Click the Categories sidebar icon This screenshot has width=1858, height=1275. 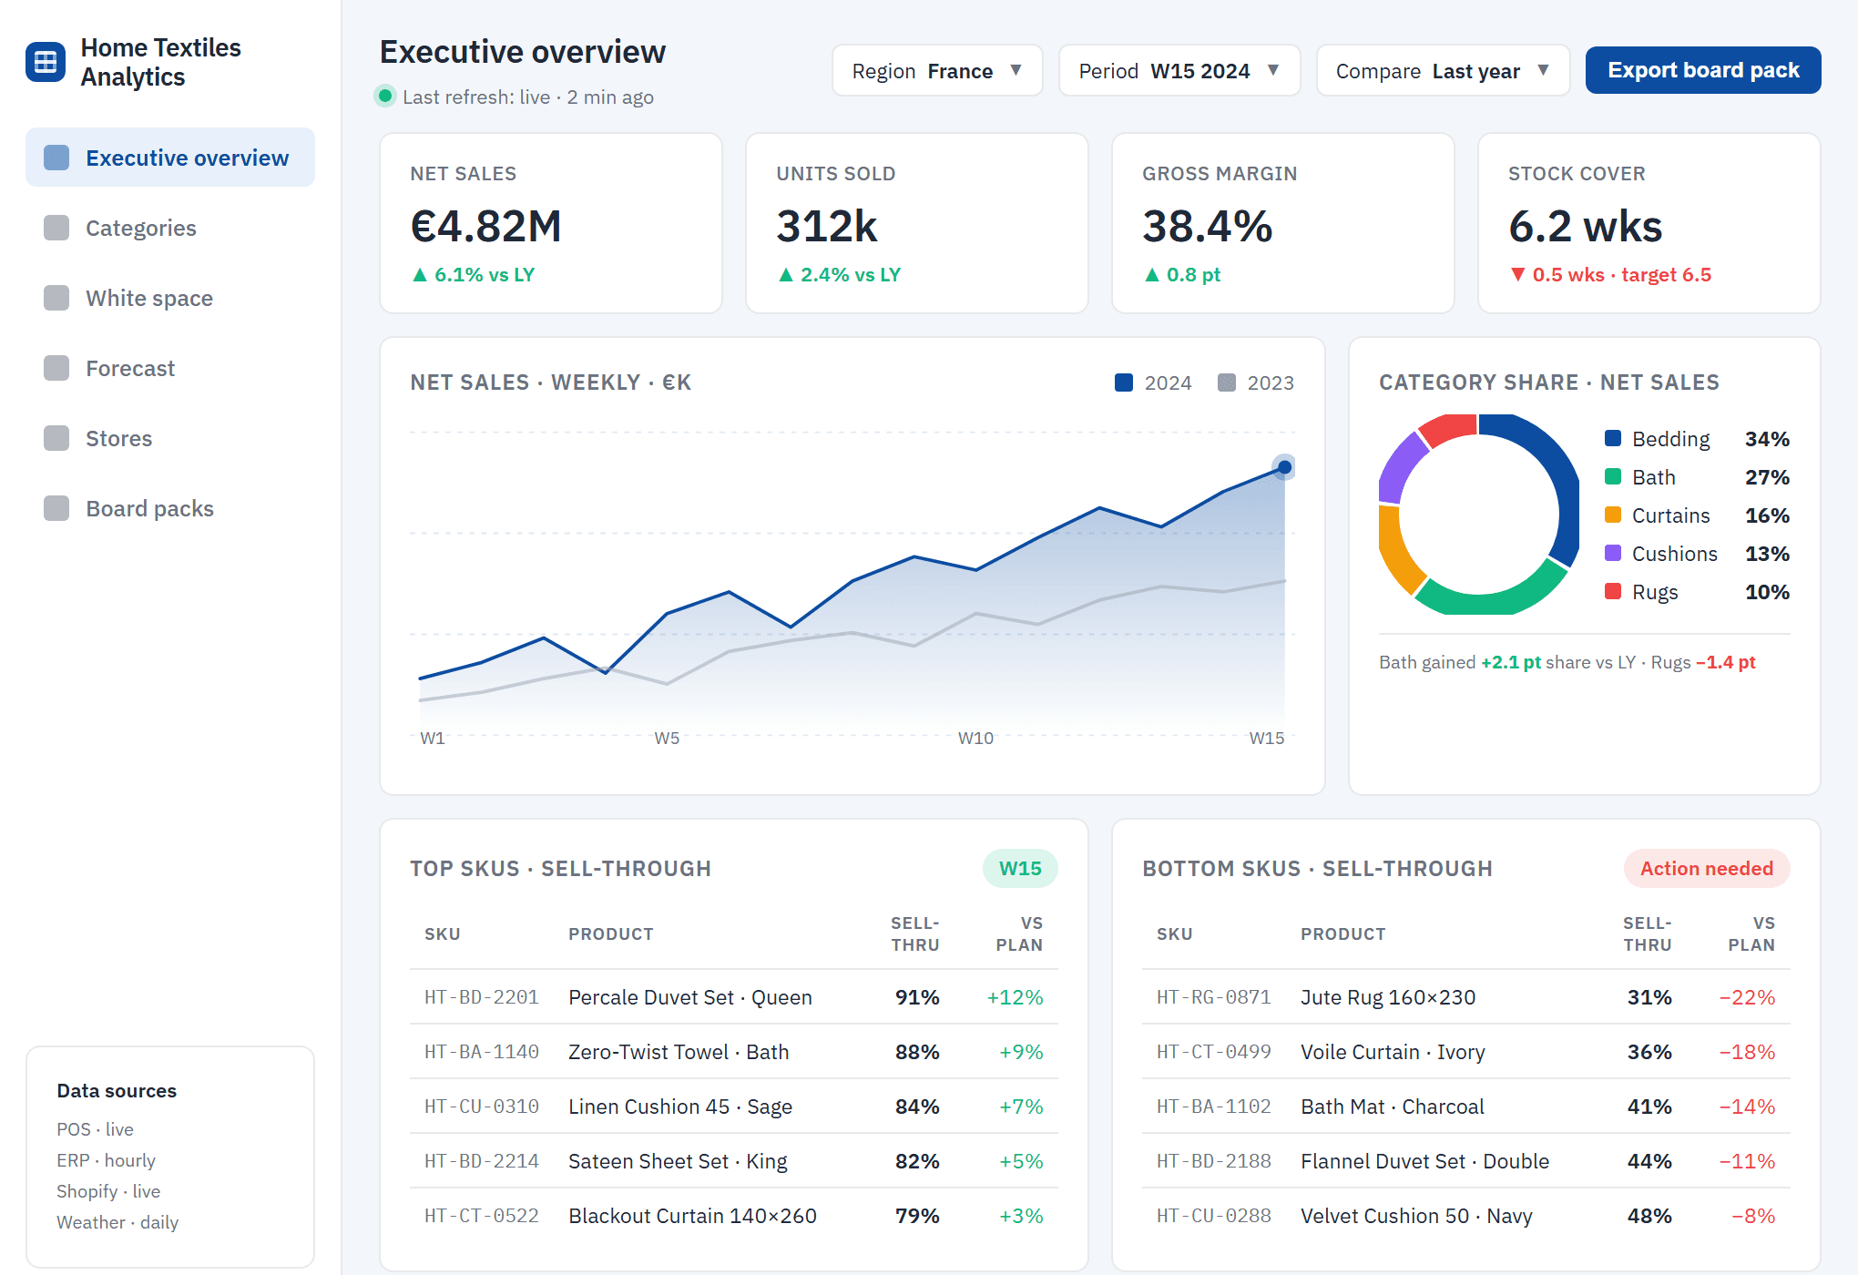click(56, 228)
